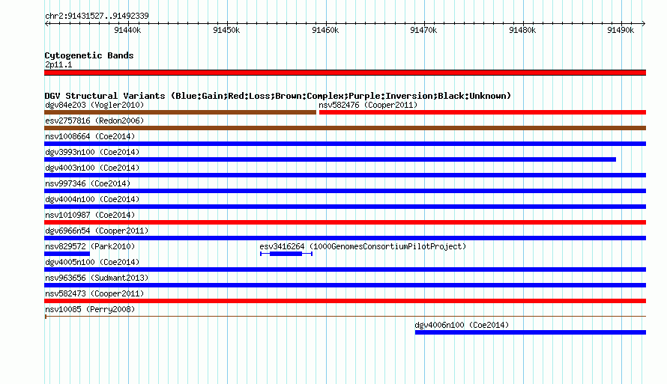Click the nsv582476 (Cooper2011) red bar

483,112
